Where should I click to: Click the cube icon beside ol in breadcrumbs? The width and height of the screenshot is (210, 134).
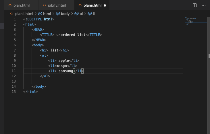coord(76,14)
